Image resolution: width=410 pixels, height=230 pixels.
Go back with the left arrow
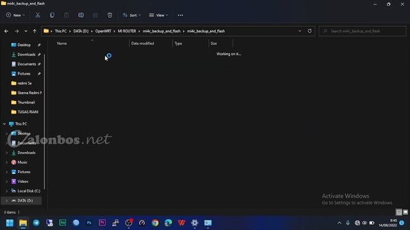pos(6,31)
